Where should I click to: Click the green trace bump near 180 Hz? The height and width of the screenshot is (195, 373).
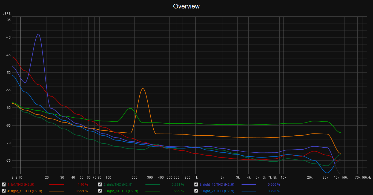[130, 108]
